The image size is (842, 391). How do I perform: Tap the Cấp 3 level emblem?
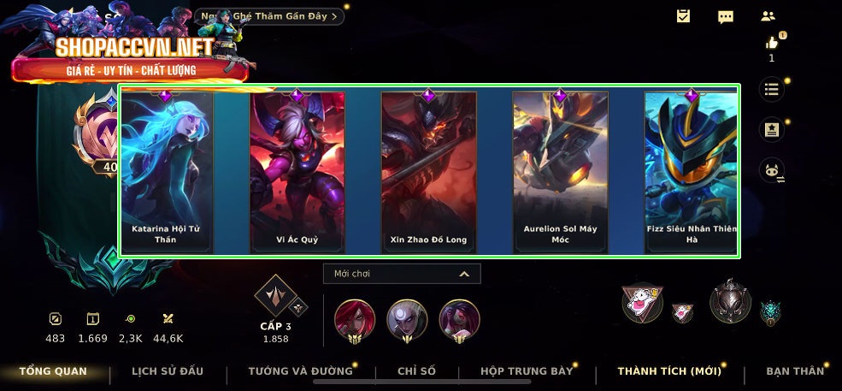[x=276, y=296]
